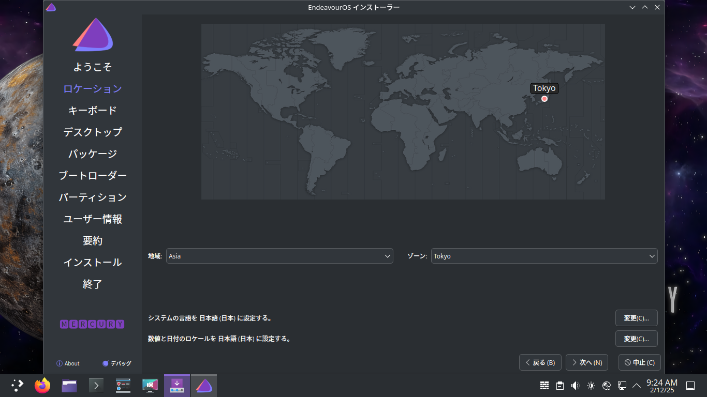Screen dimensions: 707x397
Task: Cancel installation with 中止(C)
Action: click(x=640, y=362)
